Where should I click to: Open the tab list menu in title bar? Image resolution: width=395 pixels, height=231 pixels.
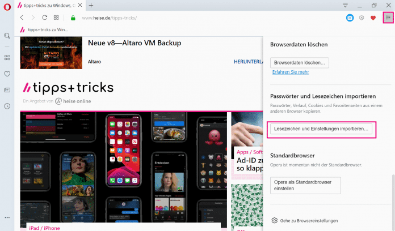pyautogui.click(x=345, y=5)
